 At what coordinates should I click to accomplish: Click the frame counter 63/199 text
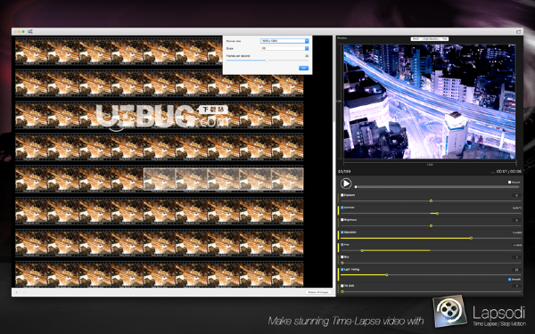344,172
